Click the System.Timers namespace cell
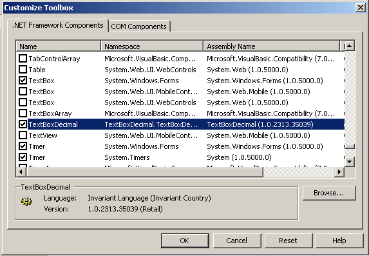This screenshot has height=256, width=369. point(127,157)
